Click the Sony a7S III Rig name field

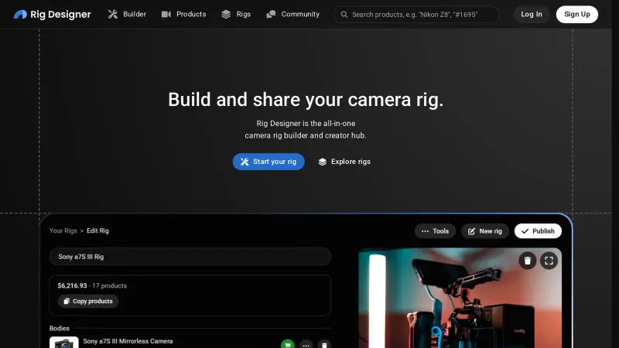coord(190,257)
